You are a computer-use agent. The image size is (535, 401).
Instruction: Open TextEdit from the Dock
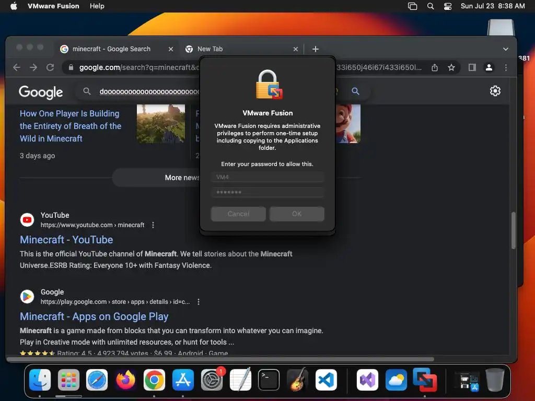click(240, 380)
